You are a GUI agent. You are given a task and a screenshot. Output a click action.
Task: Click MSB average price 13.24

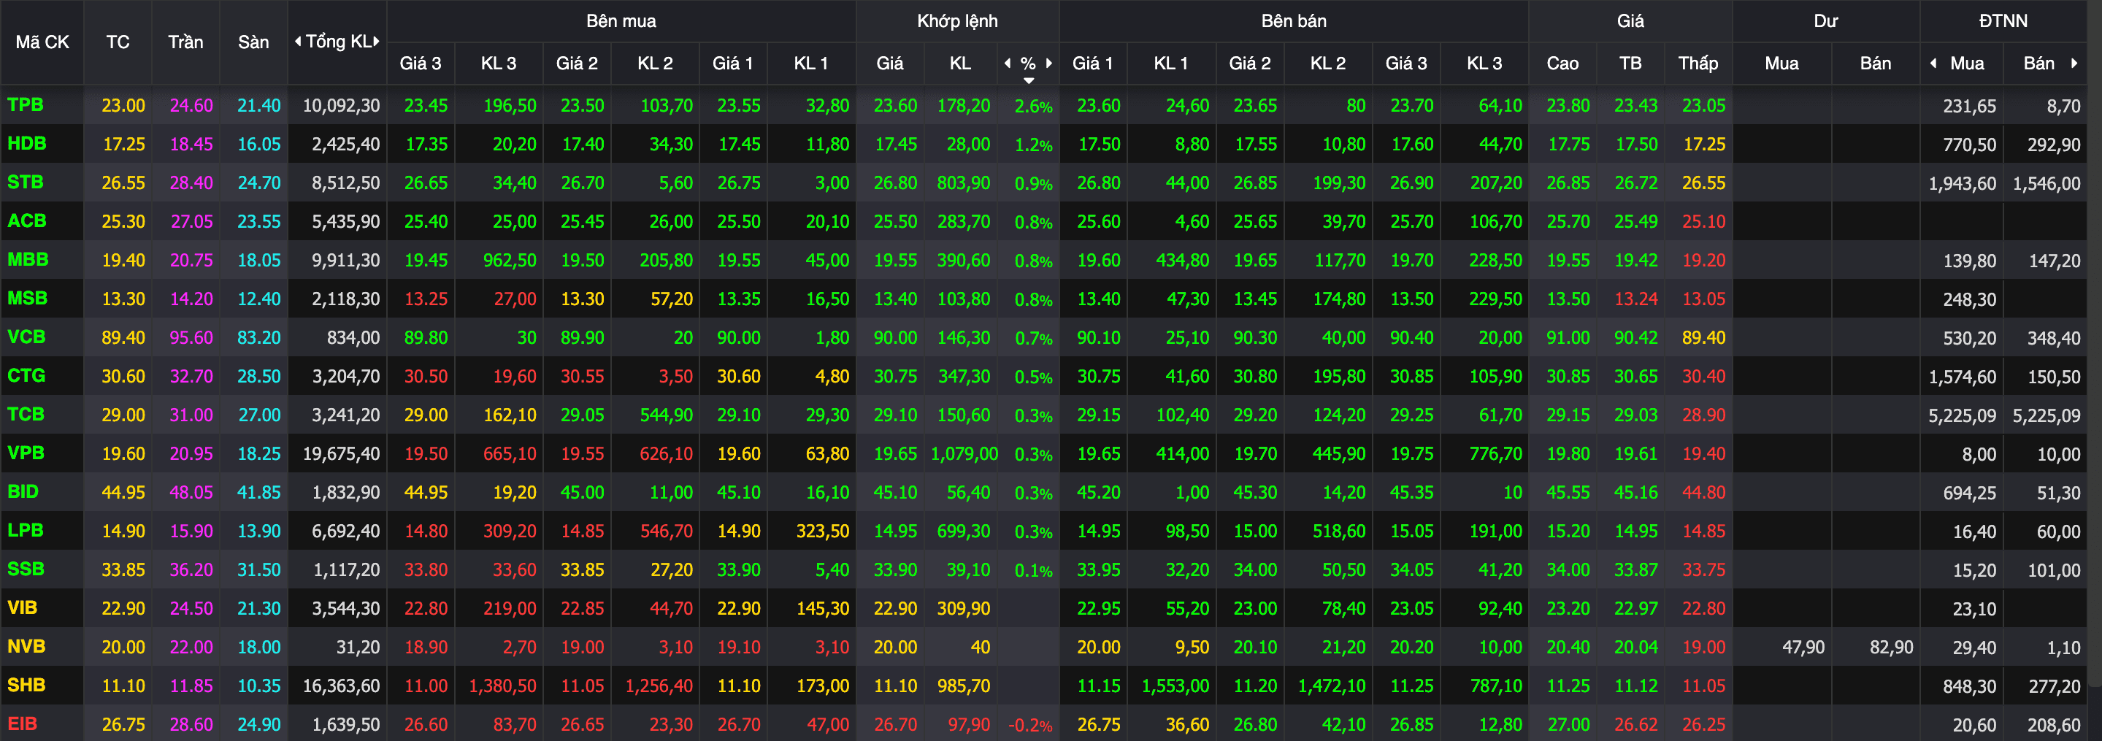click(1635, 299)
